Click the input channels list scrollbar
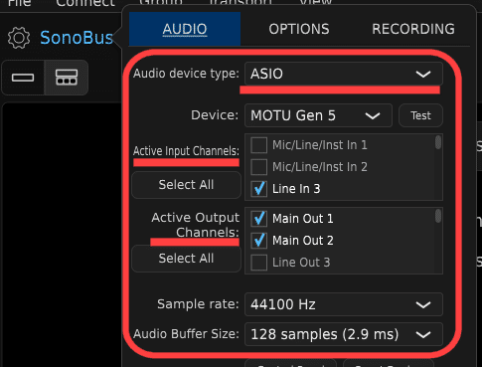482x367 pixels. click(x=438, y=142)
